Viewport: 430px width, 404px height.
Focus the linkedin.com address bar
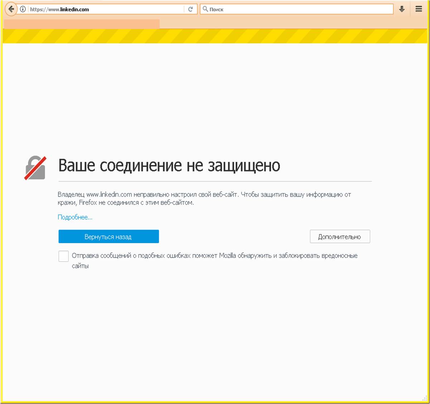[106, 9]
